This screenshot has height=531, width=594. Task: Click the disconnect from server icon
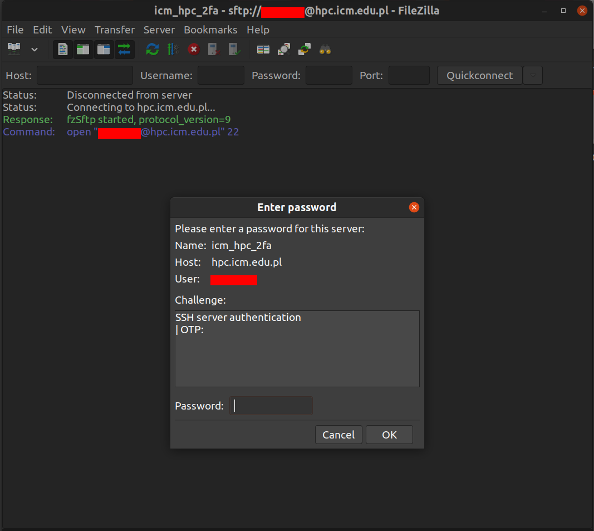(x=213, y=50)
